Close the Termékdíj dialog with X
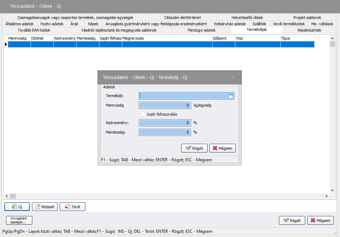This screenshot has height=237, width=340. pos(233,77)
